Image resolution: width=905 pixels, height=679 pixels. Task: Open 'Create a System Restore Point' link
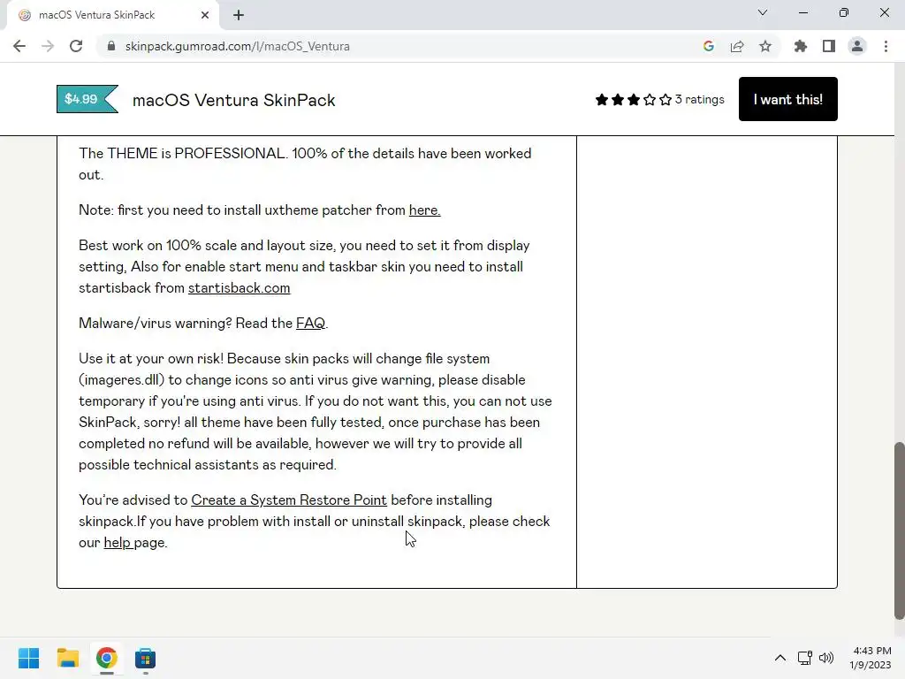(289, 500)
